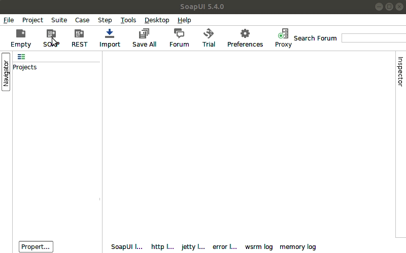Image resolution: width=406 pixels, height=253 pixels.
Task: Open the jetty log tab
Action: (x=193, y=247)
